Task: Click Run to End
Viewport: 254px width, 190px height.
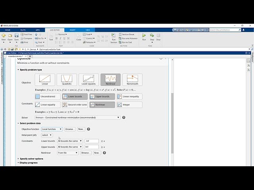Action: tap(125, 42)
